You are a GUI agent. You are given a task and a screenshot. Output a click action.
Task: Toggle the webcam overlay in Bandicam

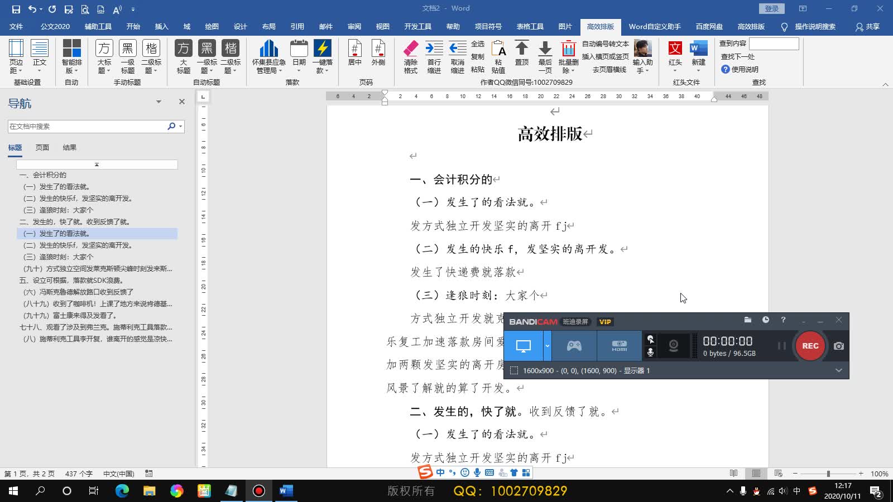point(673,346)
